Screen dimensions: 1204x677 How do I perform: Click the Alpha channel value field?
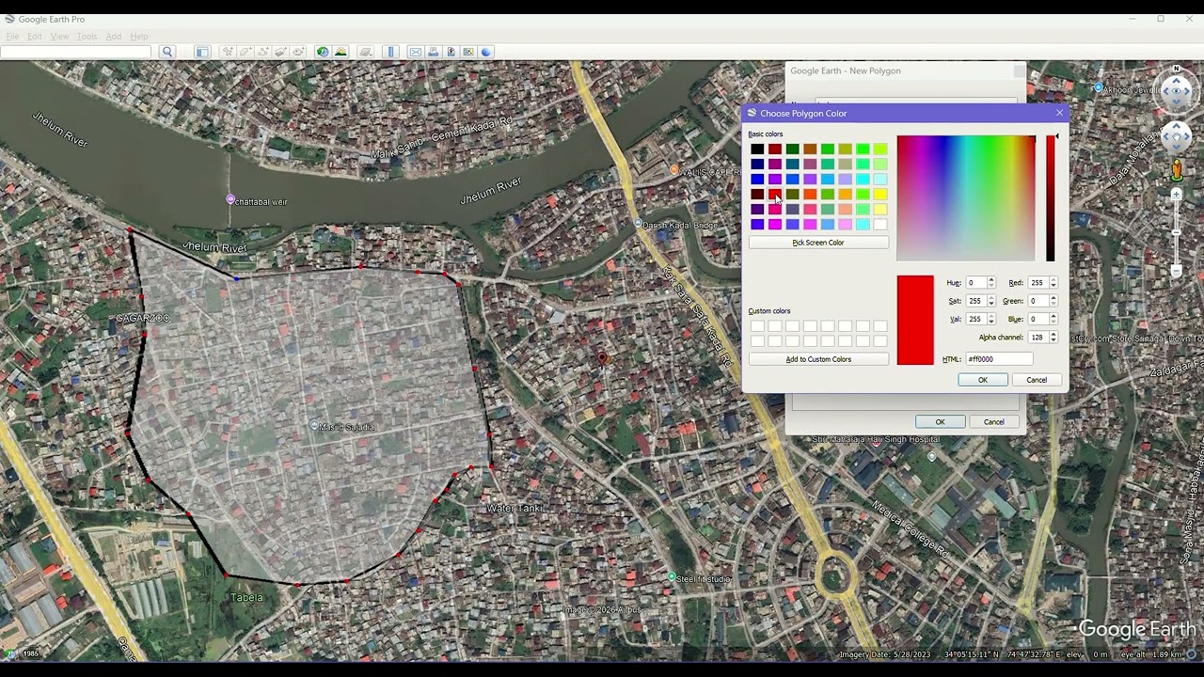pos(1038,337)
